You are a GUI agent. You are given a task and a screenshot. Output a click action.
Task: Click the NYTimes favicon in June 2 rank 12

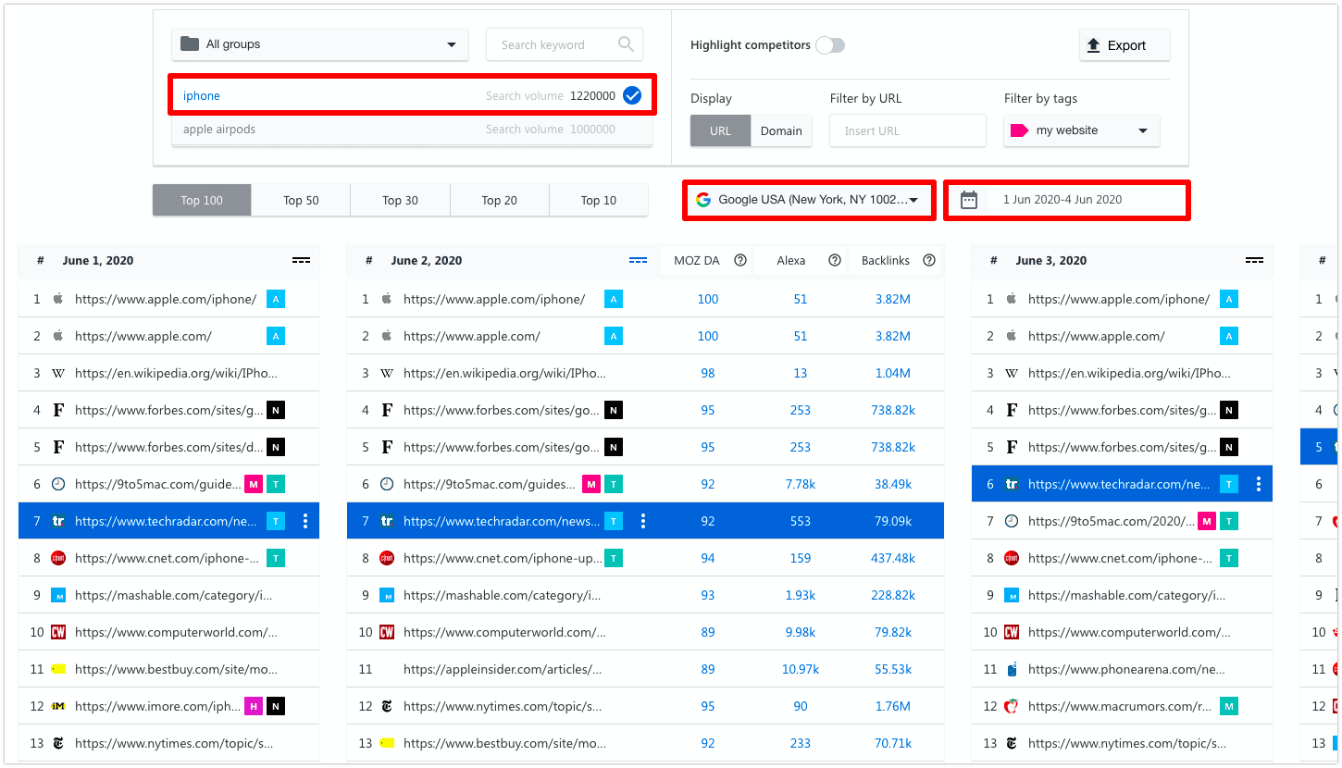tap(387, 706)
